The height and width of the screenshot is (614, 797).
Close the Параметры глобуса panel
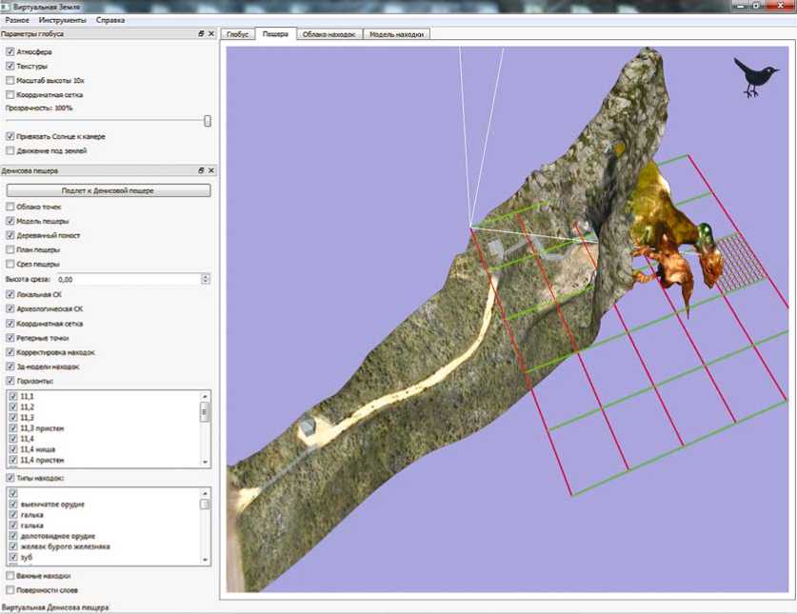pos(211,33)
